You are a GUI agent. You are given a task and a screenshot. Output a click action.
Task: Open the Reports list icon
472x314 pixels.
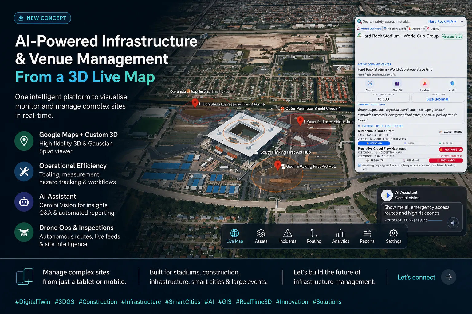(367, 233)
